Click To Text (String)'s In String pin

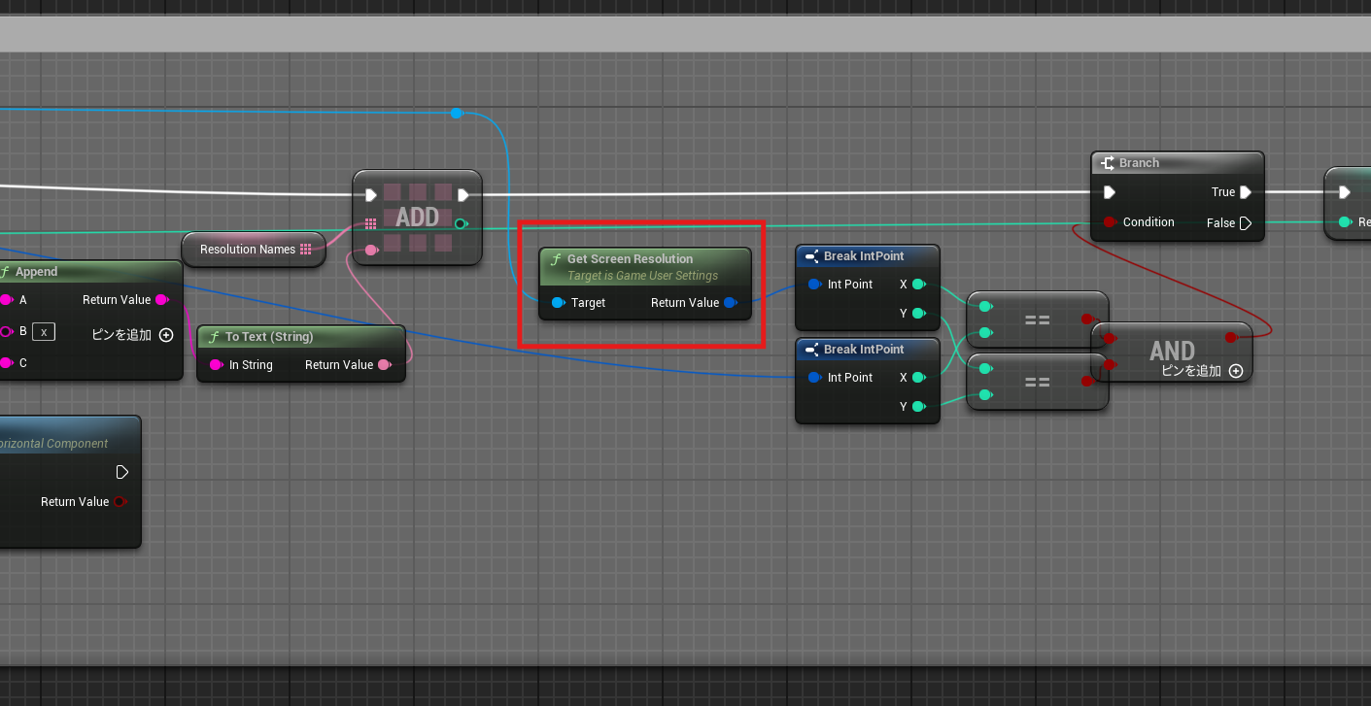[x=217, y=365]
